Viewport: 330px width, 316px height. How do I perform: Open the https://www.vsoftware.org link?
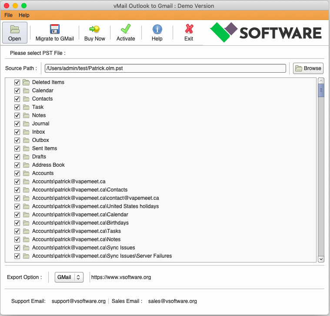[x=121, y=277]
